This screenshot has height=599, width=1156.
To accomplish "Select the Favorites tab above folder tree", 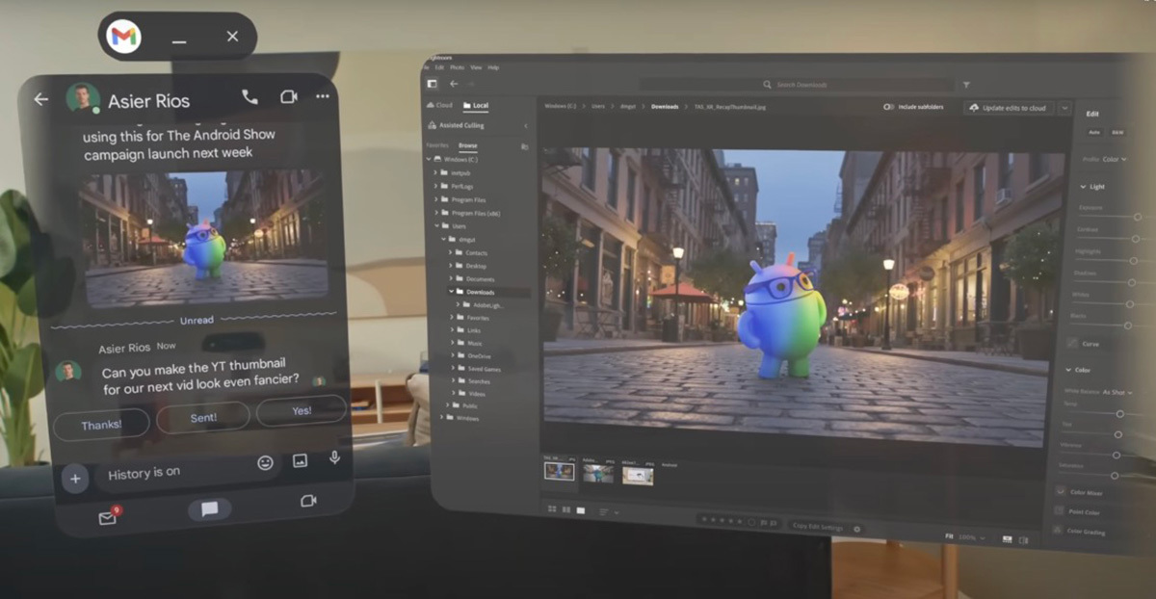I will click(438, 145).
